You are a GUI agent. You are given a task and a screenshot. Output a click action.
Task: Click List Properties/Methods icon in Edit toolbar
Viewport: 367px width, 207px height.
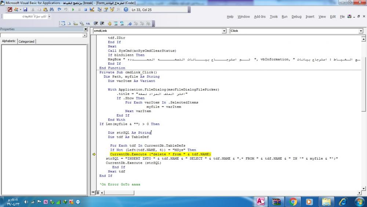(x=63, y=24)
